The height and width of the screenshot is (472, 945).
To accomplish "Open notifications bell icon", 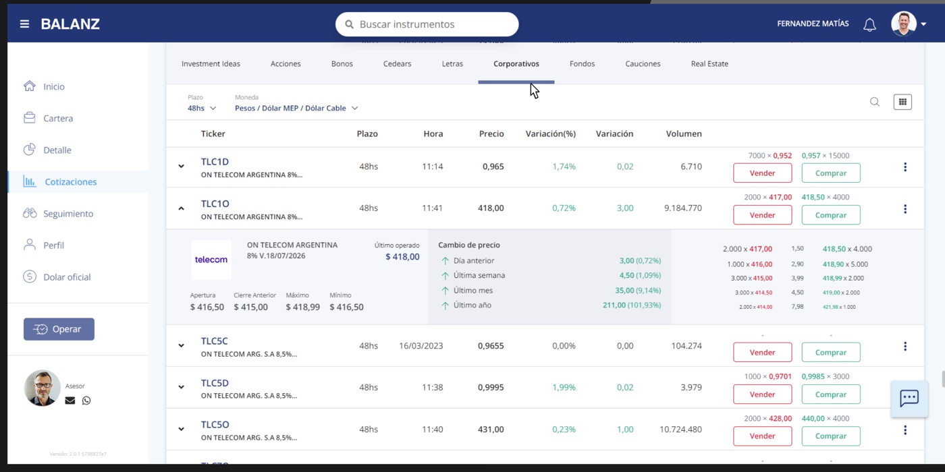I will point(869,25).
